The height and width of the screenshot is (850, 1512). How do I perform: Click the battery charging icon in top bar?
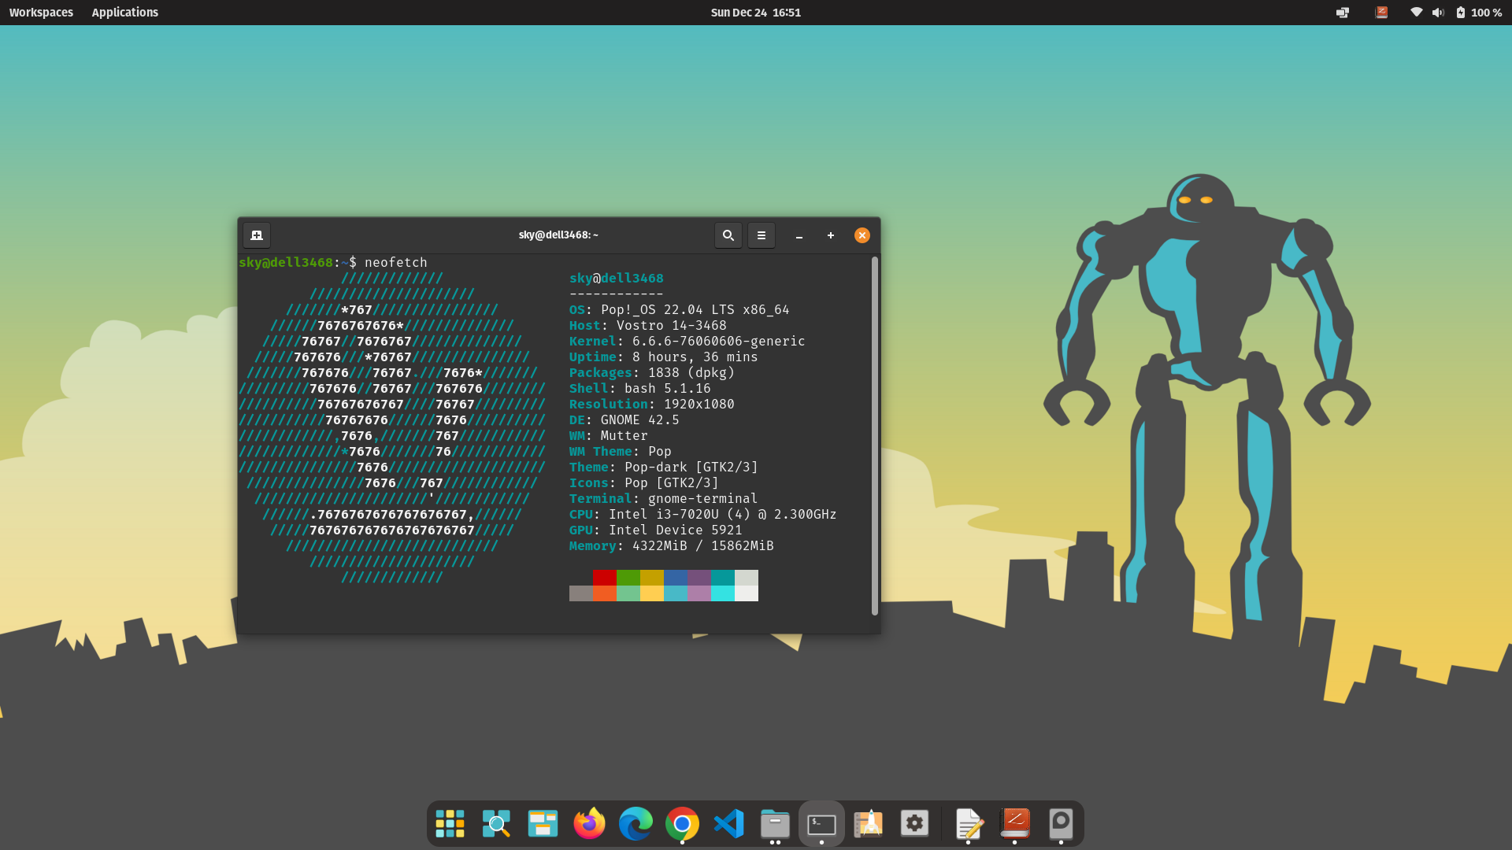[x=1461, y=13]
